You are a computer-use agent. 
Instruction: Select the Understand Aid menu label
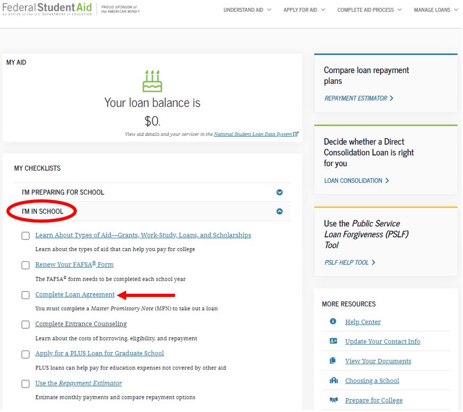(243, 10)
